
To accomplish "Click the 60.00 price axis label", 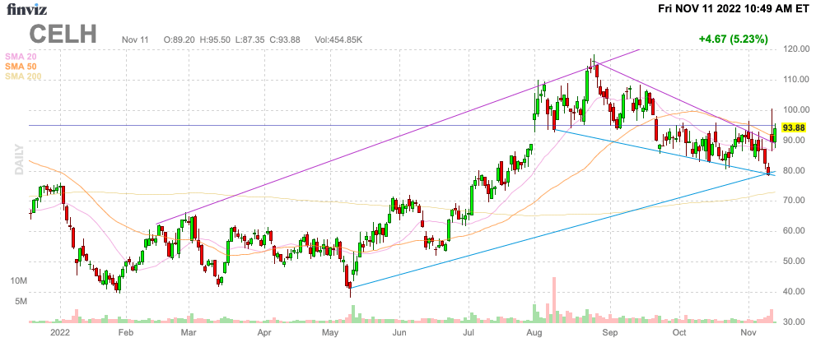I will (796, 231).
